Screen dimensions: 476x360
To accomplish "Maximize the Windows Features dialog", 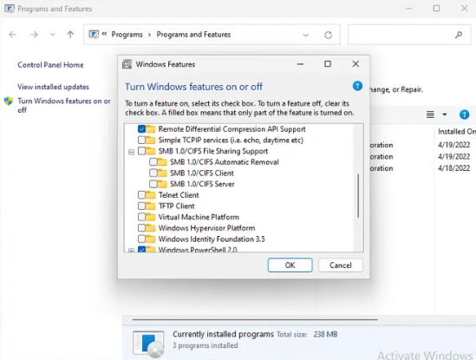I will click(328, 64).
